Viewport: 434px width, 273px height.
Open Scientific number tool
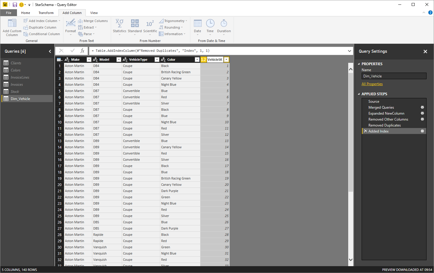click(x=150, y=27)
